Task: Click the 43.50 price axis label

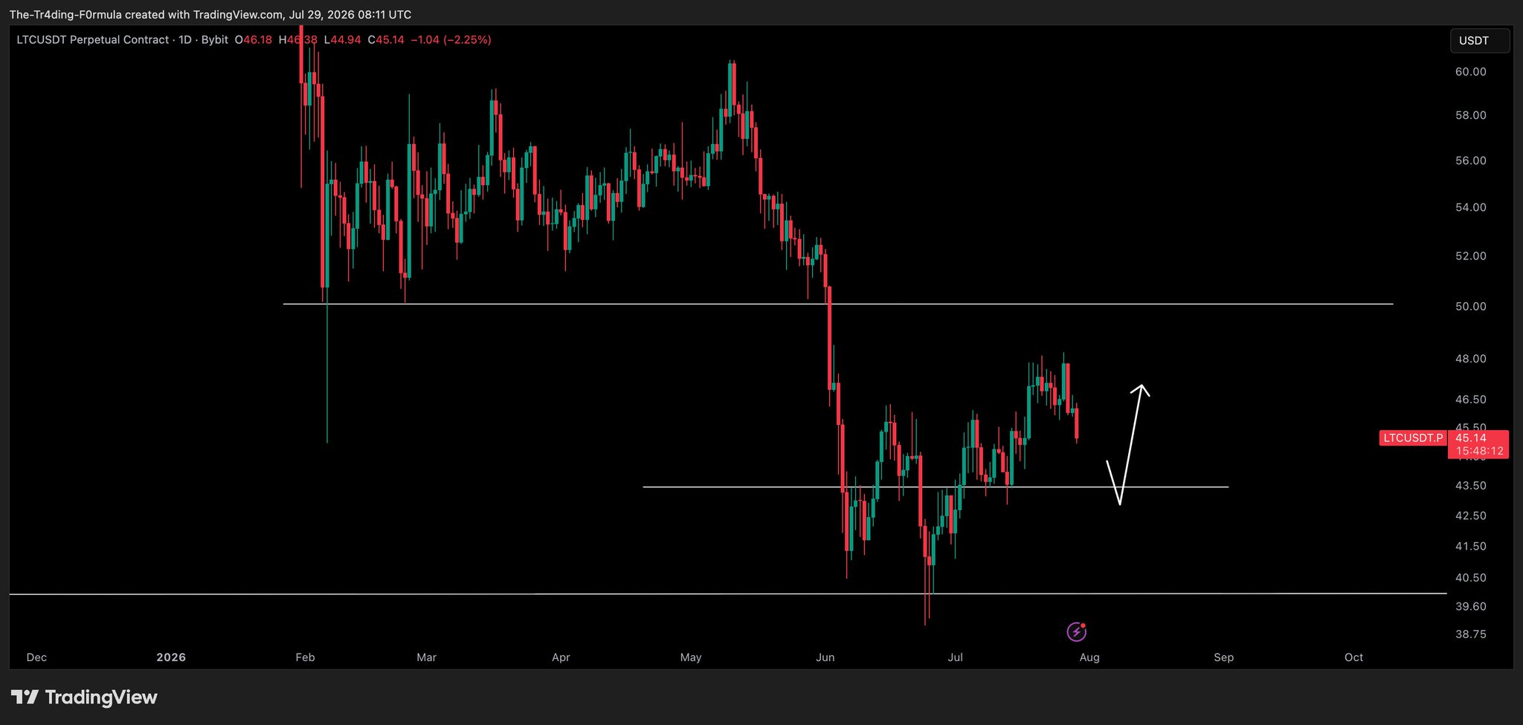Action: click(x=1471, y=486)
